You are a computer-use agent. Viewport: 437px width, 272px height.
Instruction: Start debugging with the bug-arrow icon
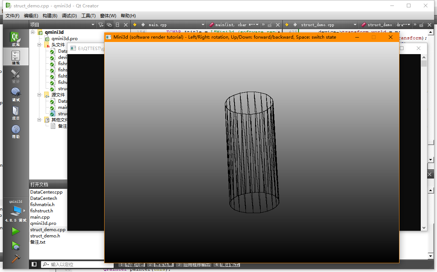15,245
